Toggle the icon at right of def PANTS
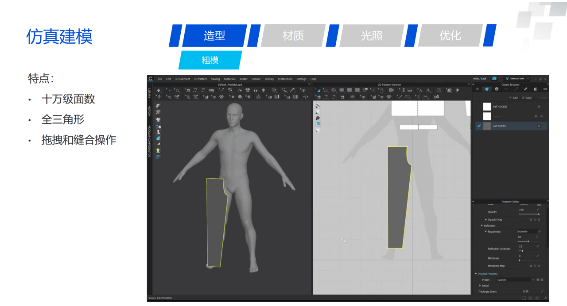The image size is (567, 306). [x=539, y=126]
